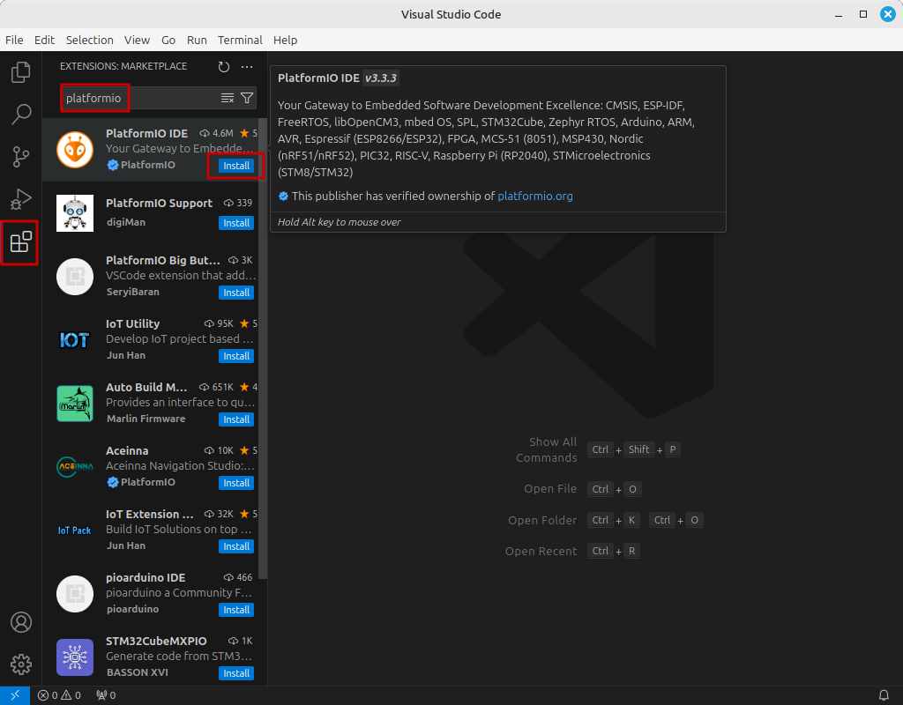Screen dimensions: 903x705
Task: Click the digiMan publisher name
Action: [126, 222]
